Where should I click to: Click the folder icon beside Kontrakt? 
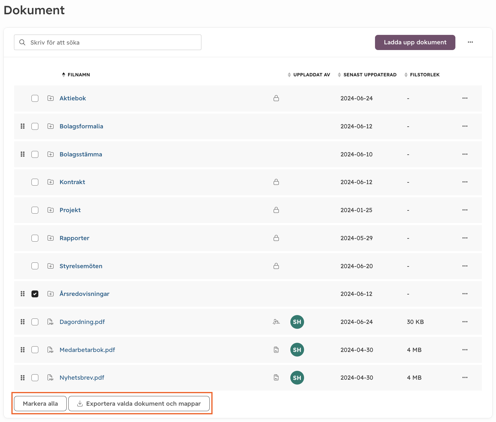pyautogui.click(x=51, y=182)
